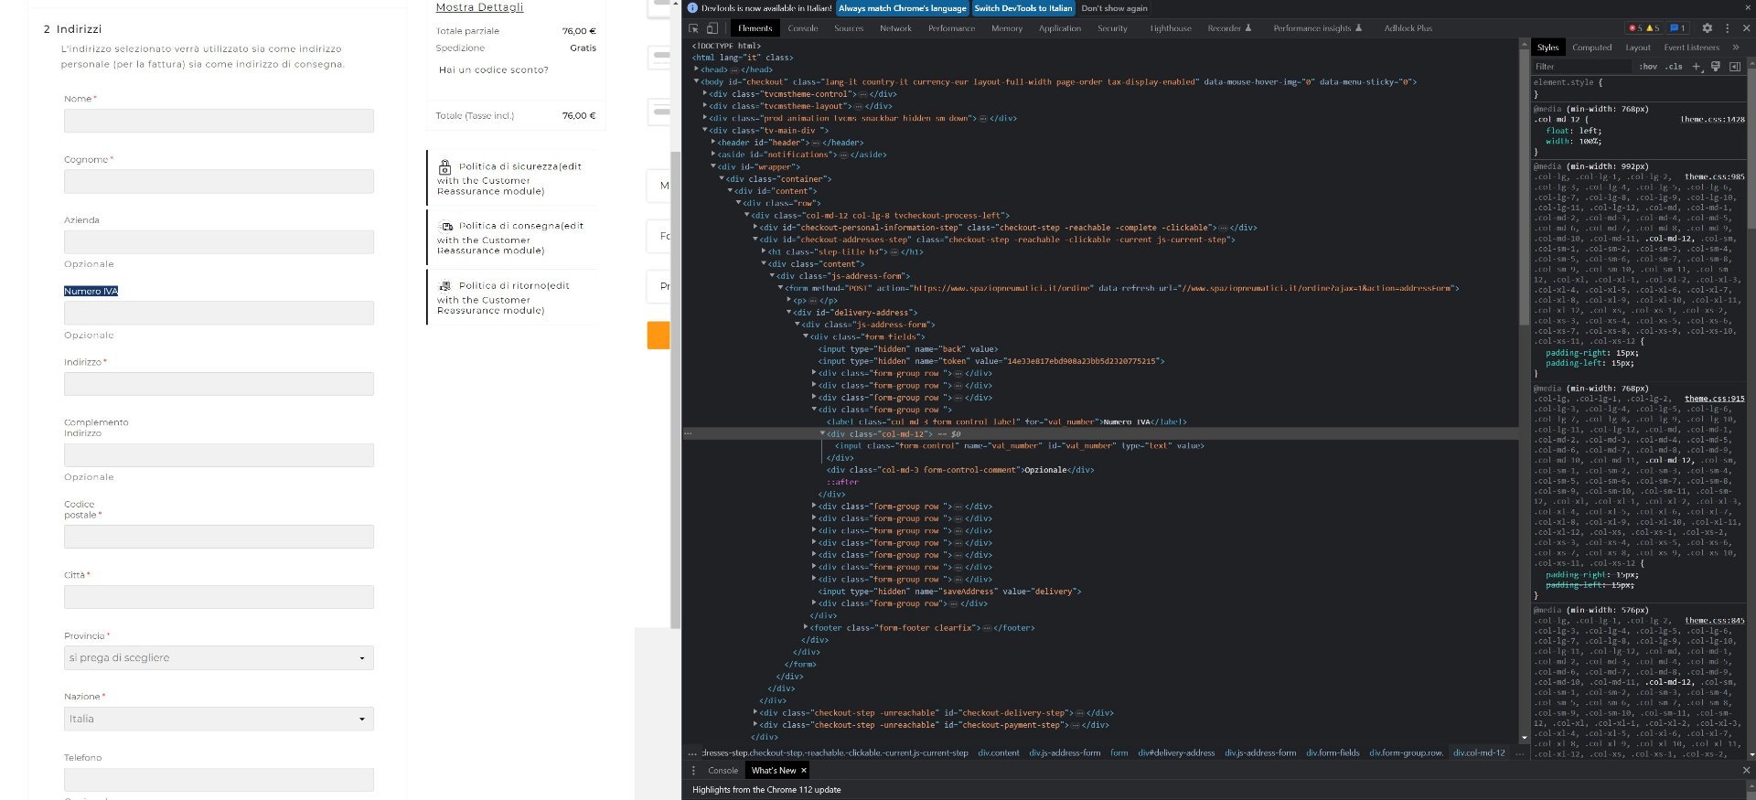The height and width of the screenshot is (800, 1756).
Task: Open the Adblock Plus tab
Action: (1408, 28)
